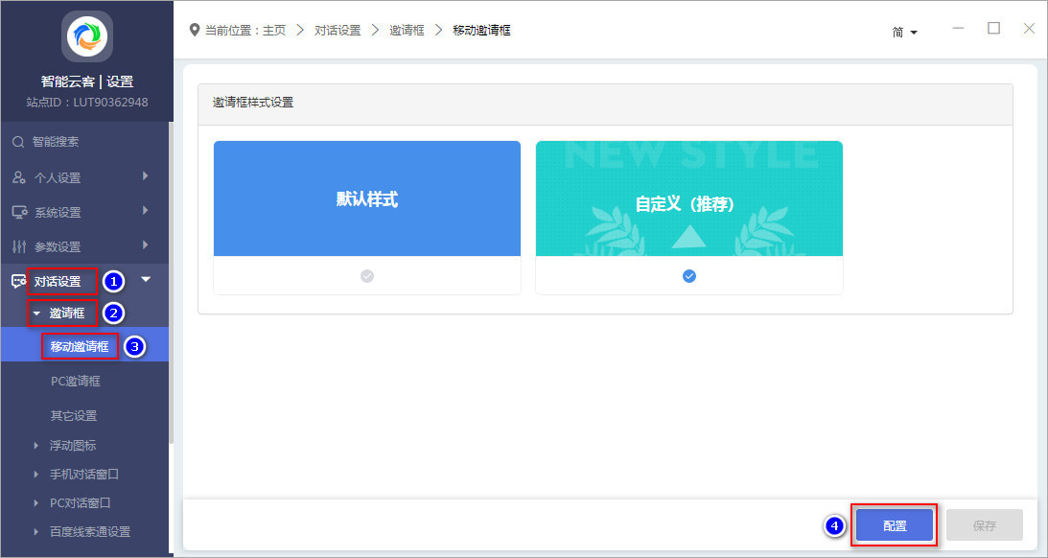
Task: Expand the 百度线索通设置 tree triangle
Action: (36, 531)
